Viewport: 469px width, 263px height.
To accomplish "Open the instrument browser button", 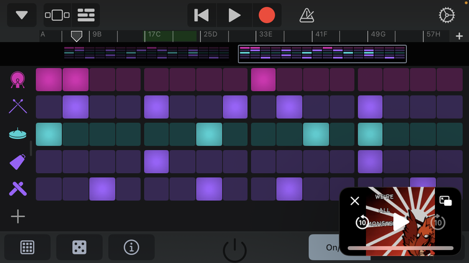I will pos(57,15).
